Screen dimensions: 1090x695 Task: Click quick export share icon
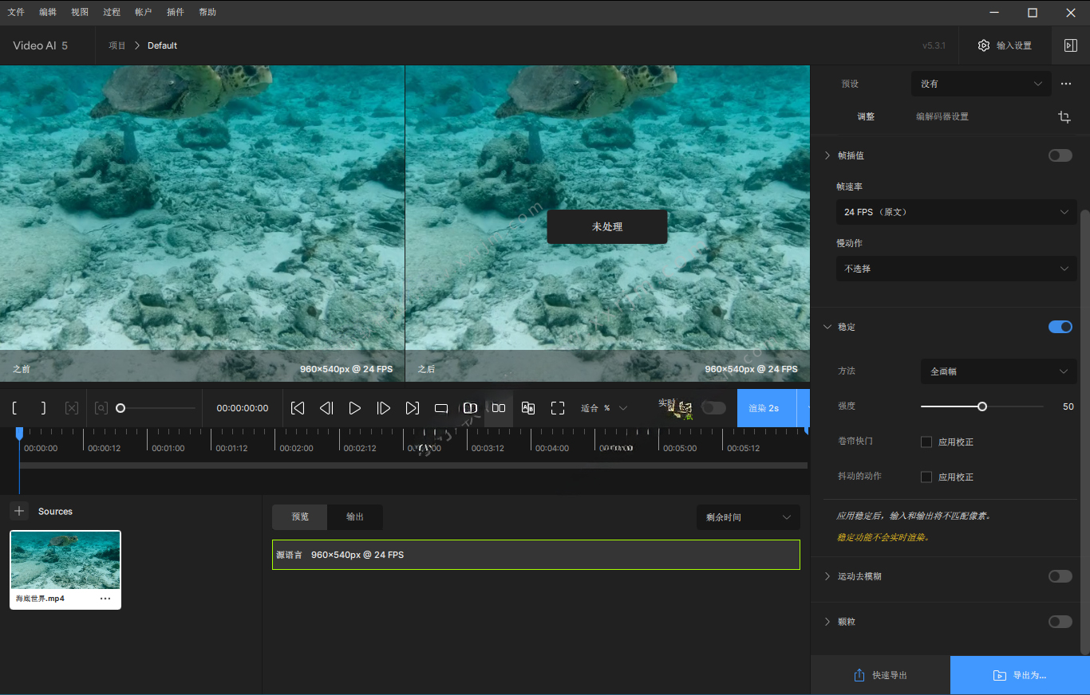coord(859,675)
